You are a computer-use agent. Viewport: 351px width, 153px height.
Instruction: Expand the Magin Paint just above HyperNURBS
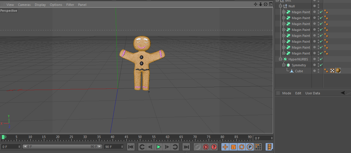tap(284, 53)
